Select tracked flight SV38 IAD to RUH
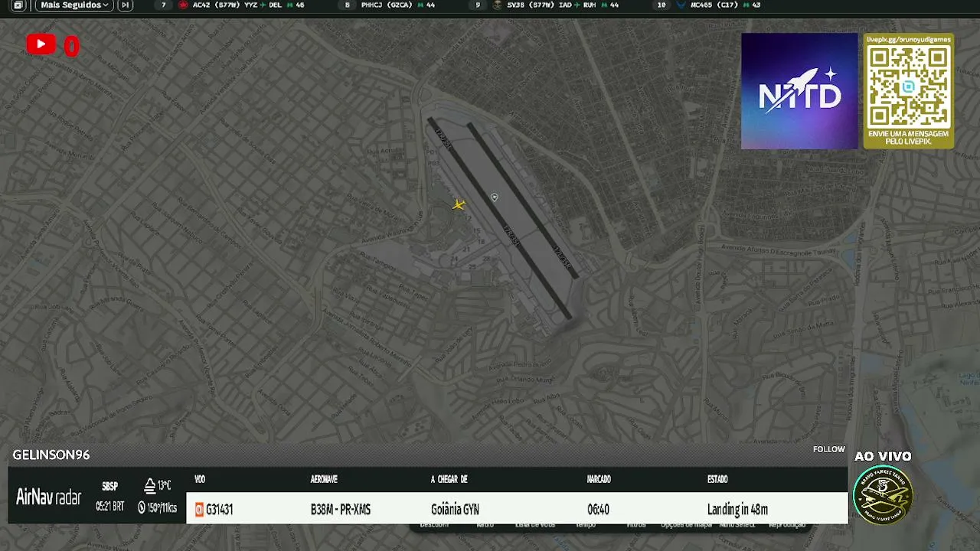The height and width of the screenshot is (551, 980). coord(555,5)
